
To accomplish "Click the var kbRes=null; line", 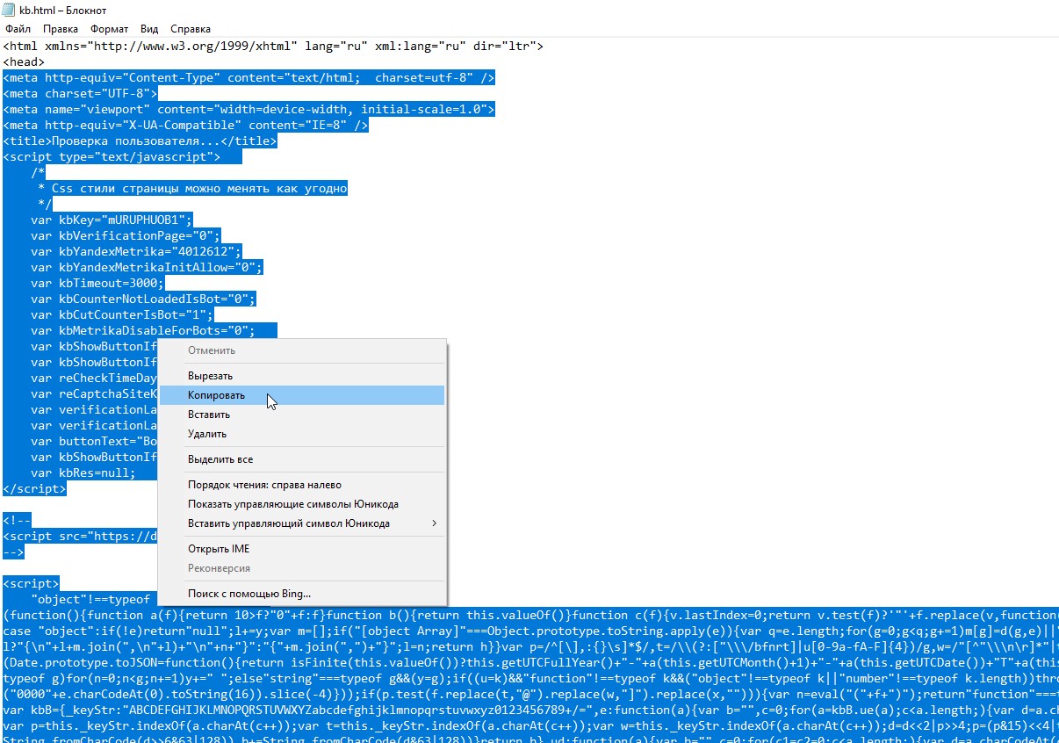I will tap(83, 473).
